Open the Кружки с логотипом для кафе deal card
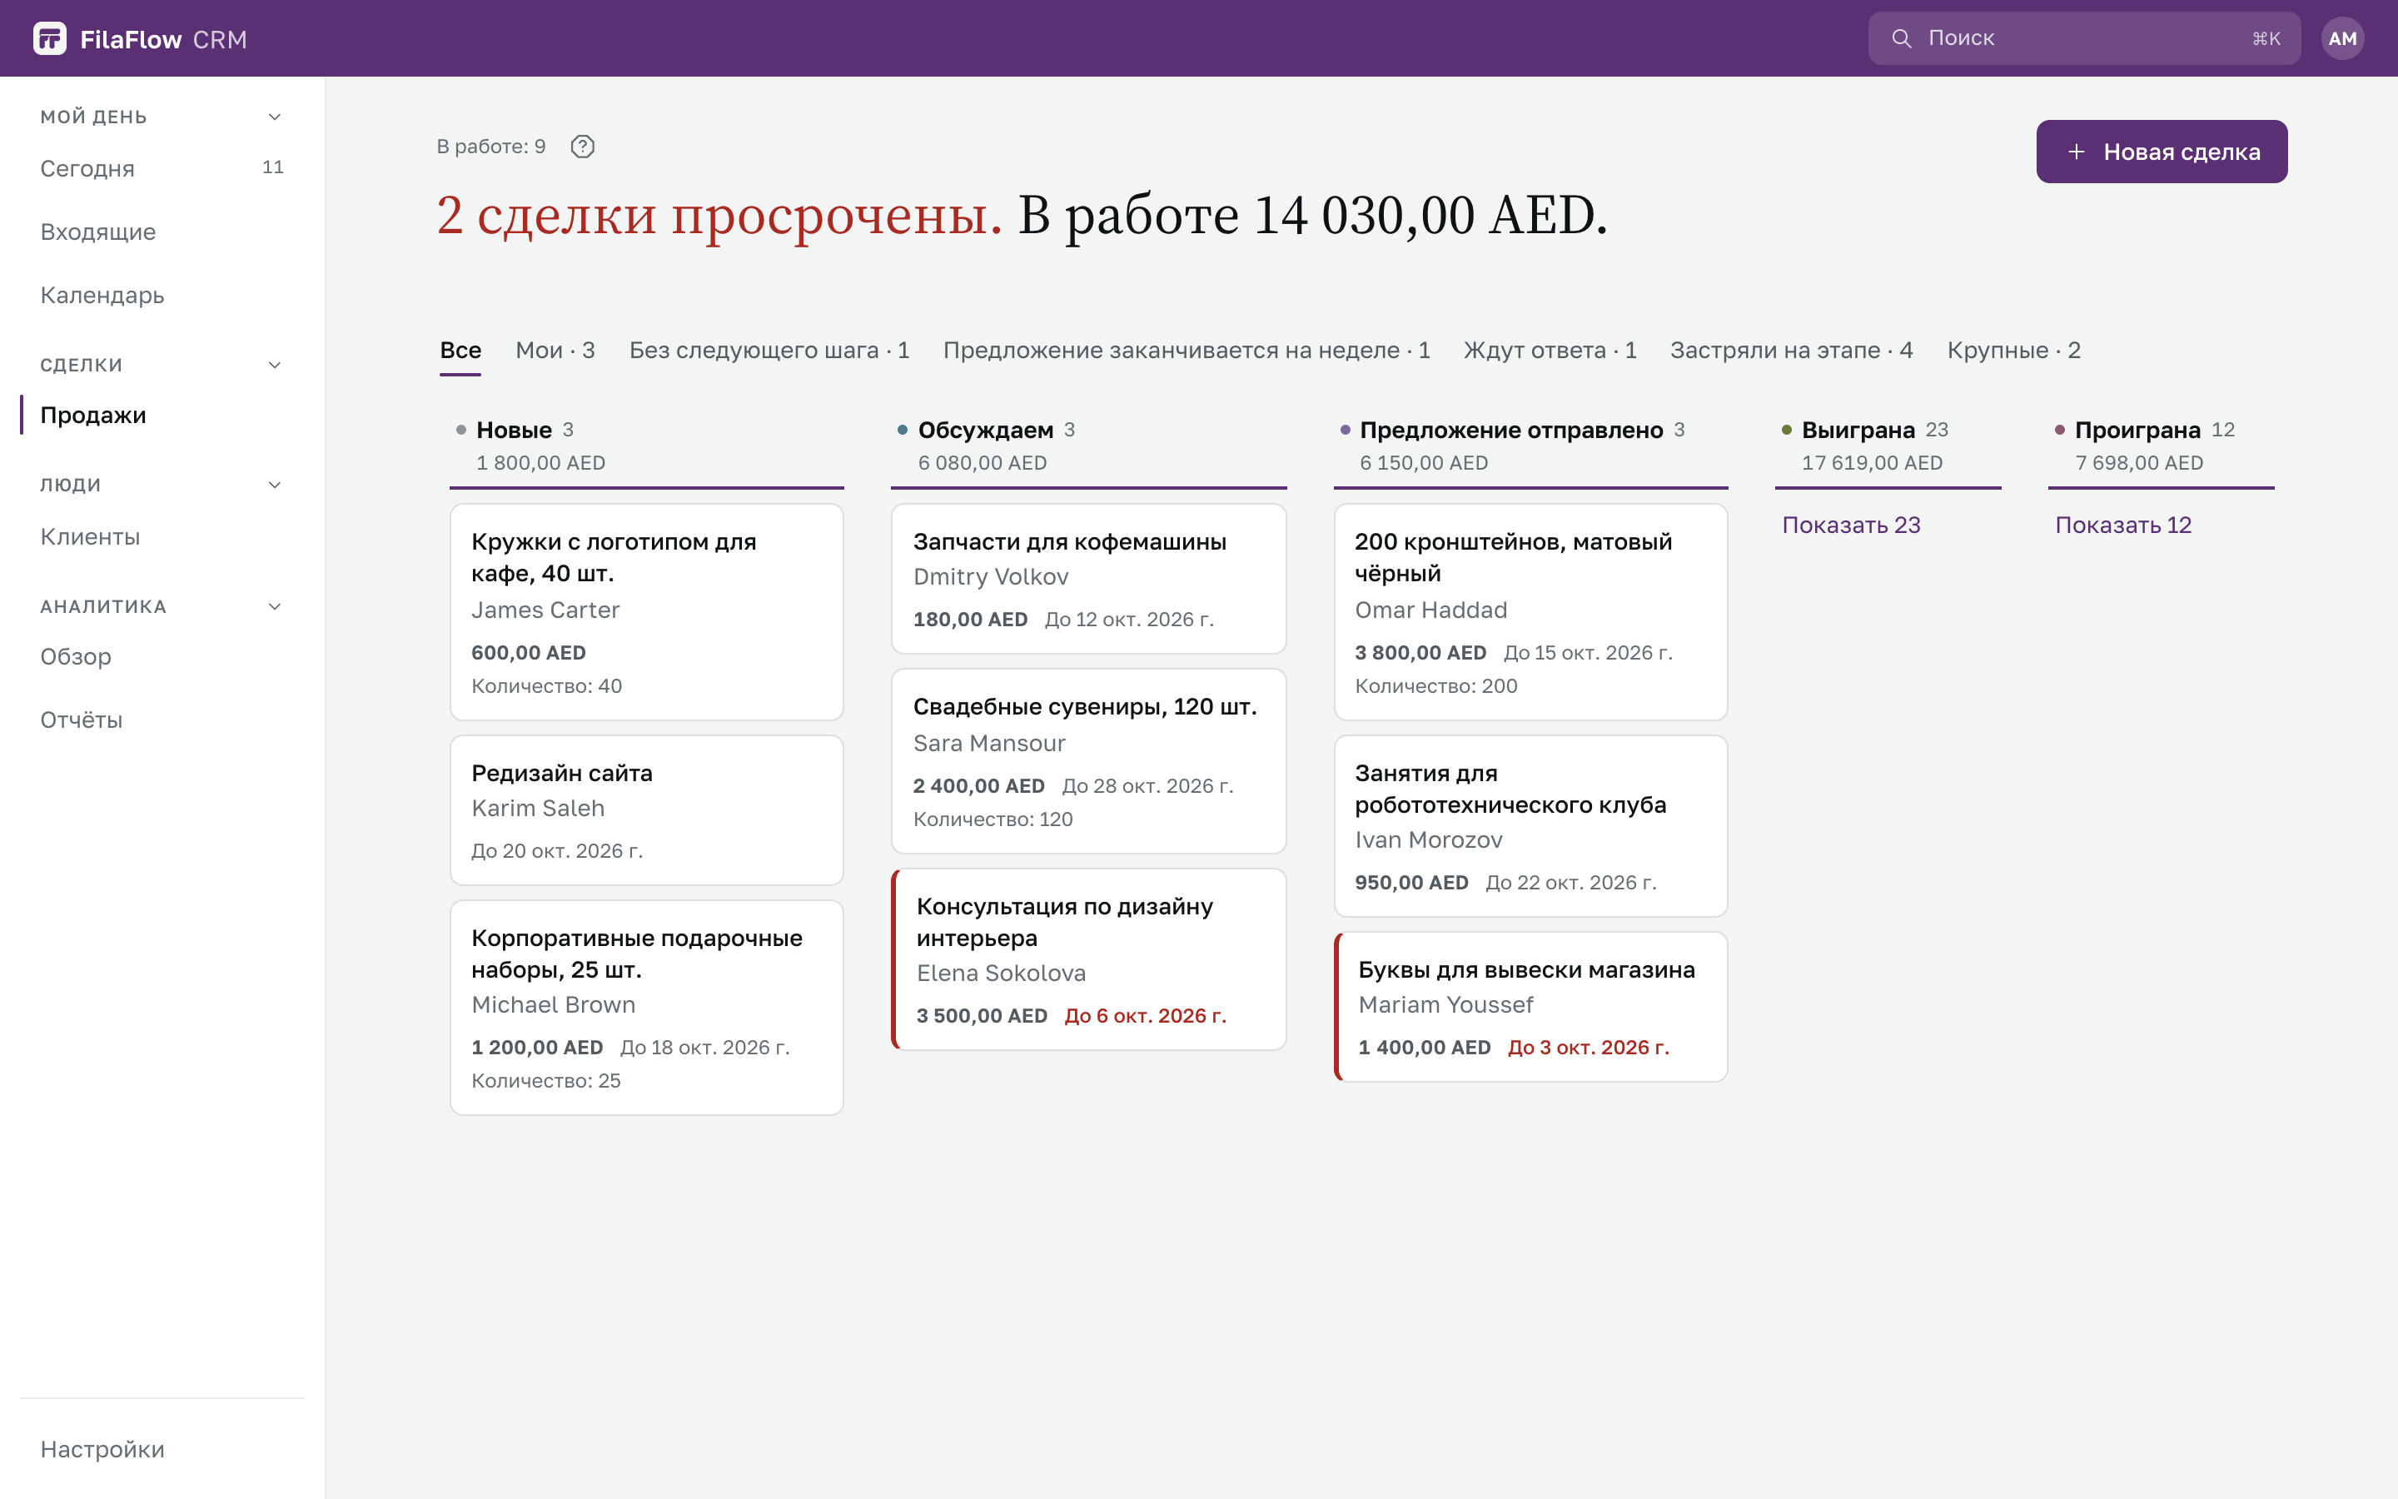The height and width of the screenshot is (1499, 2398). [646, 612]
